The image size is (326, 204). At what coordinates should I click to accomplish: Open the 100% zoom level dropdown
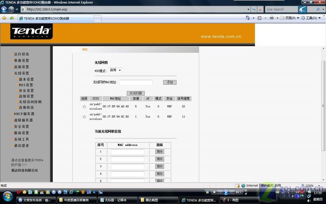(x=319, y=186)
